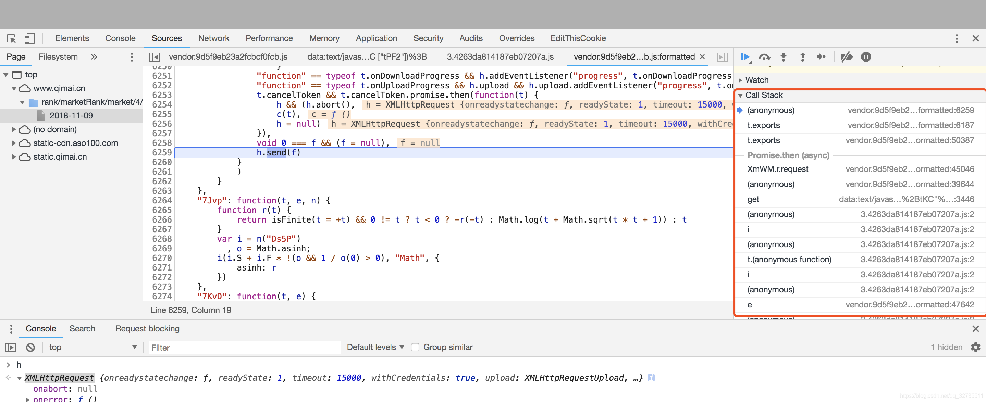Open the Memory panel
986x402 pixels.
pyautogui.click(x=324, y=38)
